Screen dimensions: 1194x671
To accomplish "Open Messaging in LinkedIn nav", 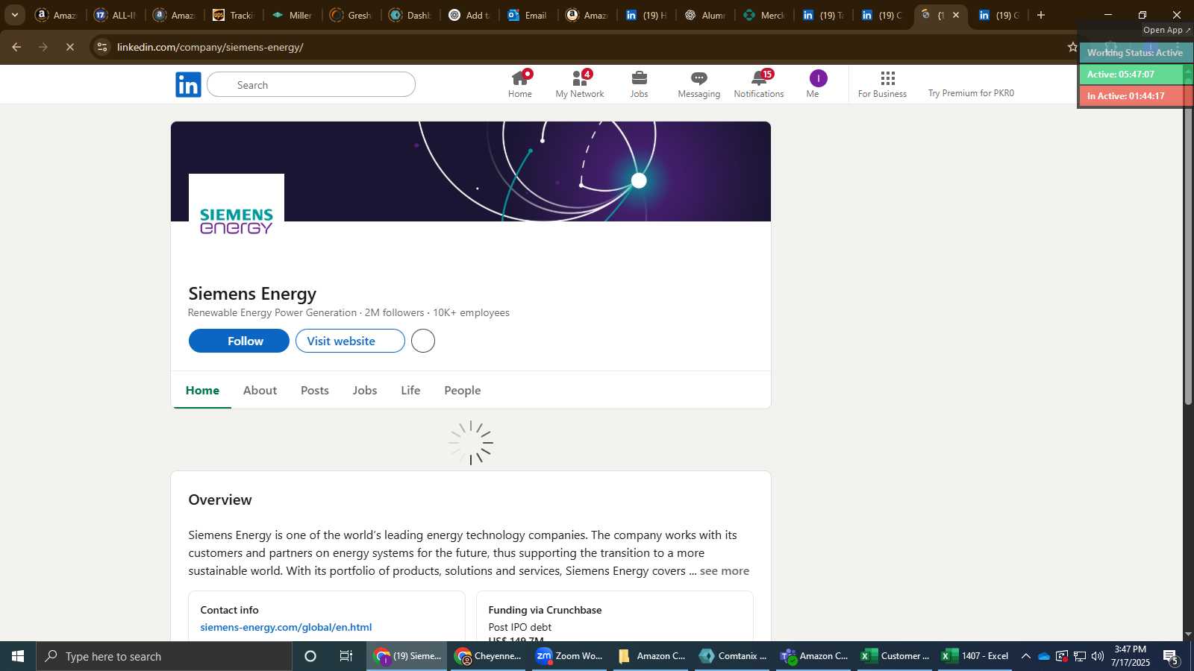I will click(699, 84).
